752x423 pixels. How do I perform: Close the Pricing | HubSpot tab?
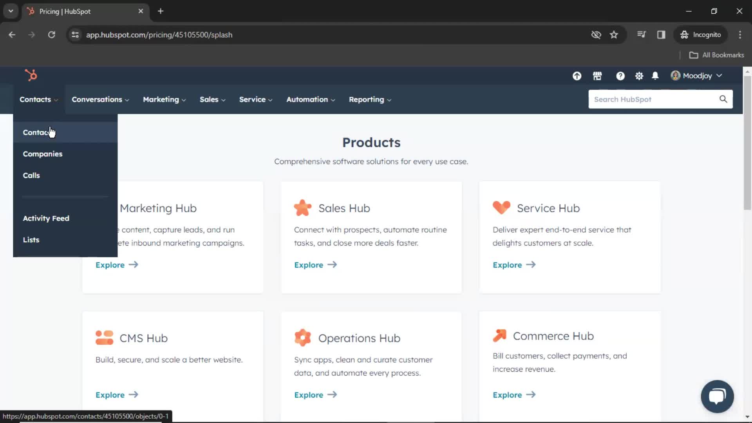[x=141, y=11]
